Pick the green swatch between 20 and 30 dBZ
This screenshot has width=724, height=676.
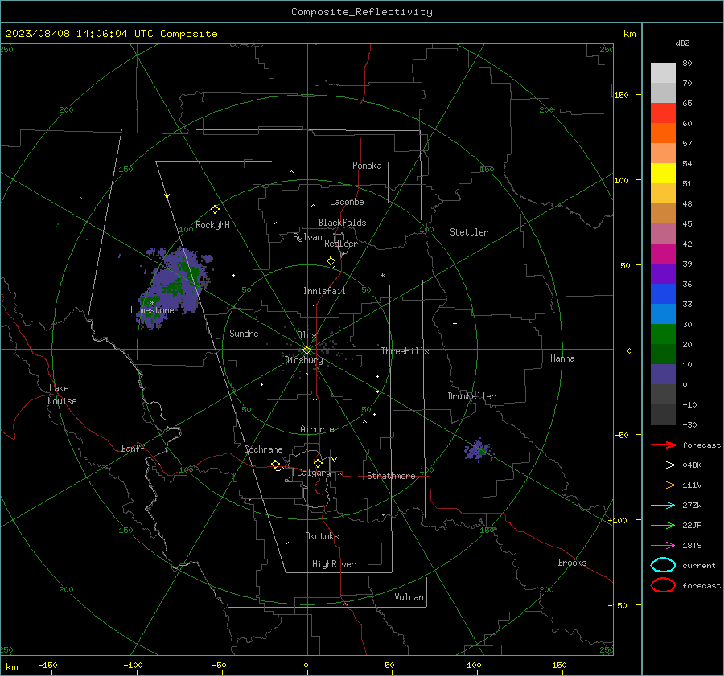pyautogui.click(x=663, y=334)
